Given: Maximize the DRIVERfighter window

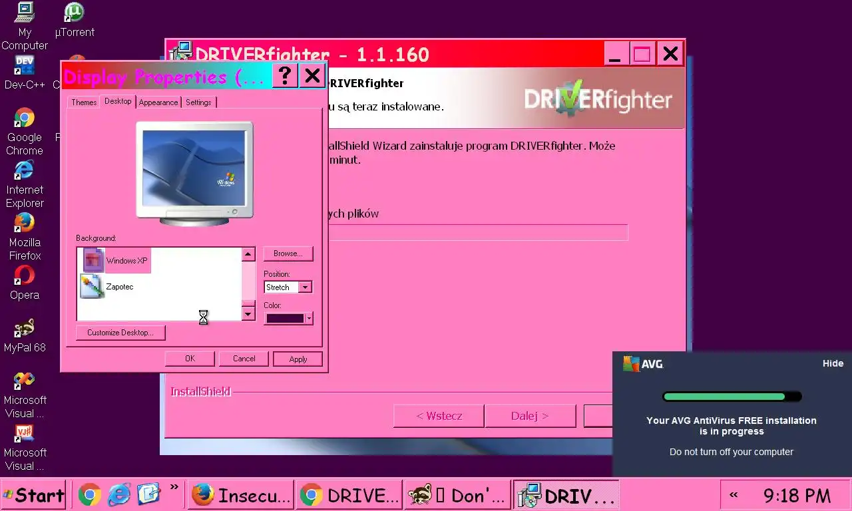Looking at the screenshot, I should [642, 54].
